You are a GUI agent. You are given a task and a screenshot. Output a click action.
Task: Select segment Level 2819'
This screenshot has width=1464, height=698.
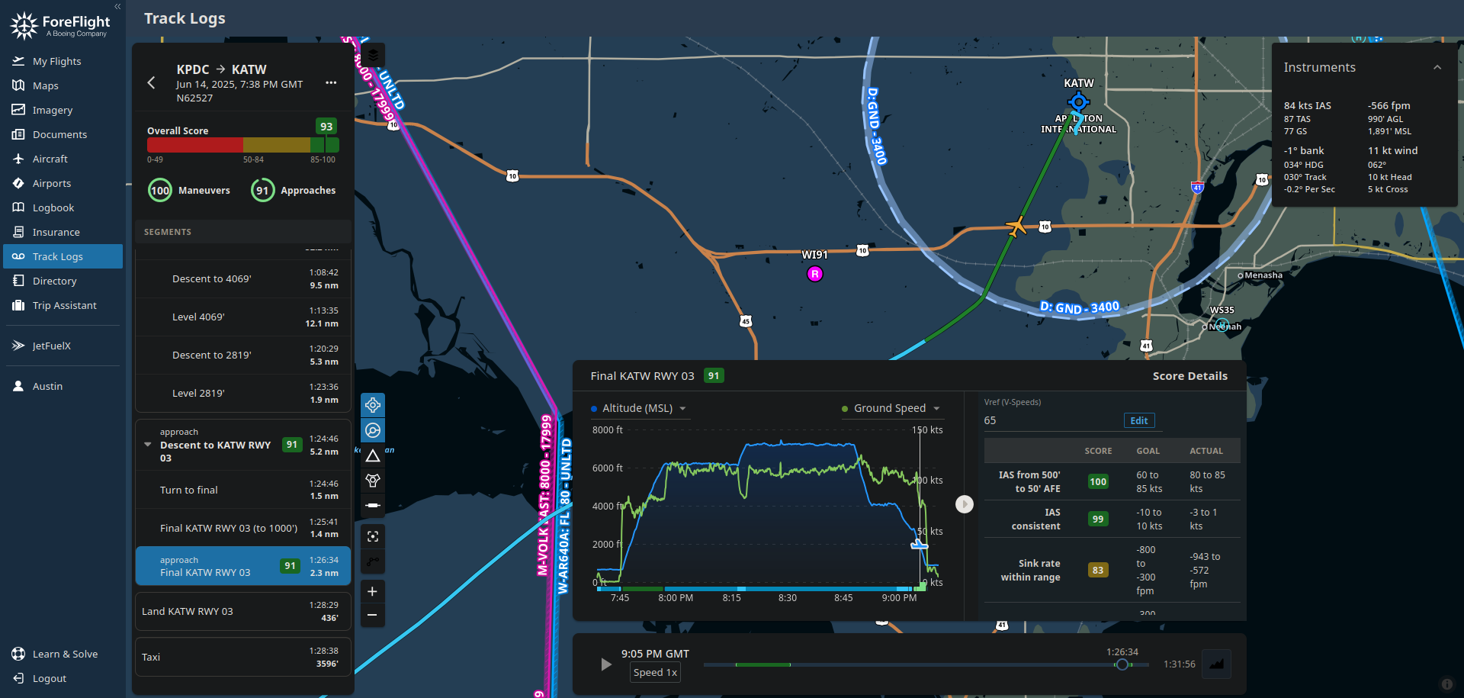pyautogui.click(x=243, y=393)
